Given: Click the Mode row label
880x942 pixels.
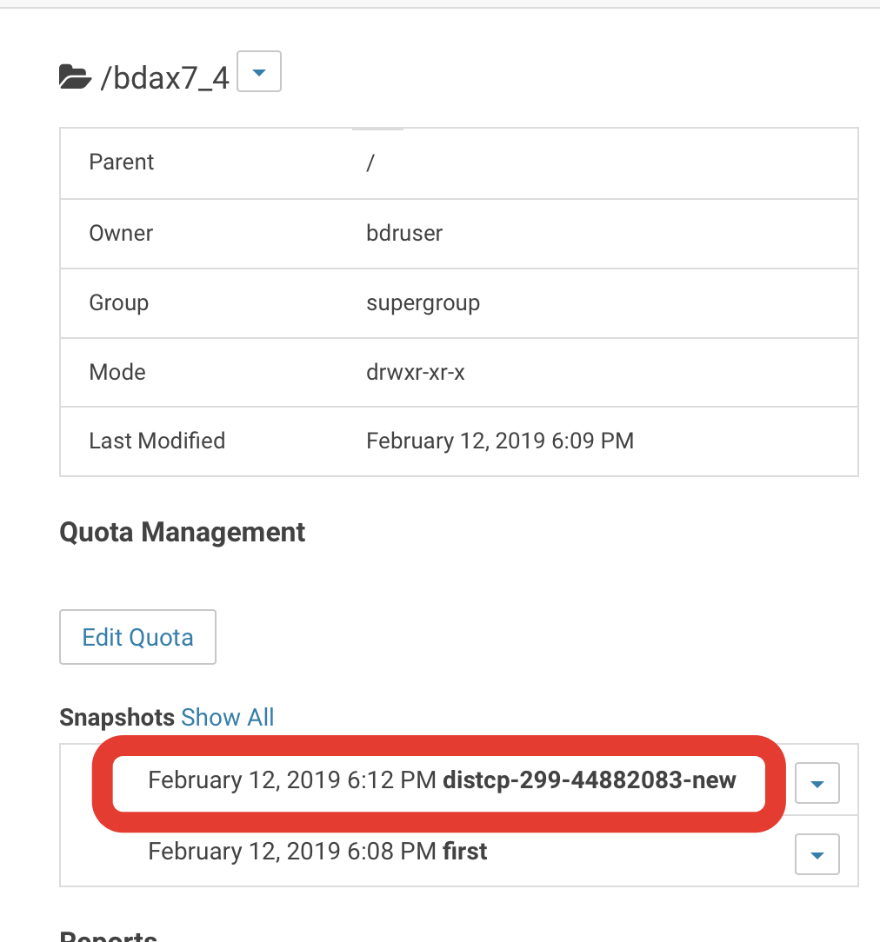Looking at the screenshot, I should click(117, 372).
